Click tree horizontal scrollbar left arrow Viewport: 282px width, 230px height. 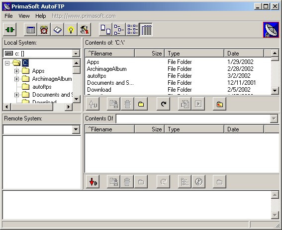[7, 107]
